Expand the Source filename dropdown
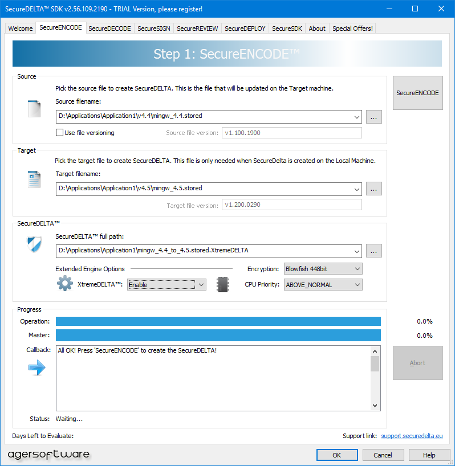The width and height of the screenshot is (455, 466). pyautogui.click(x=356, y=117)
